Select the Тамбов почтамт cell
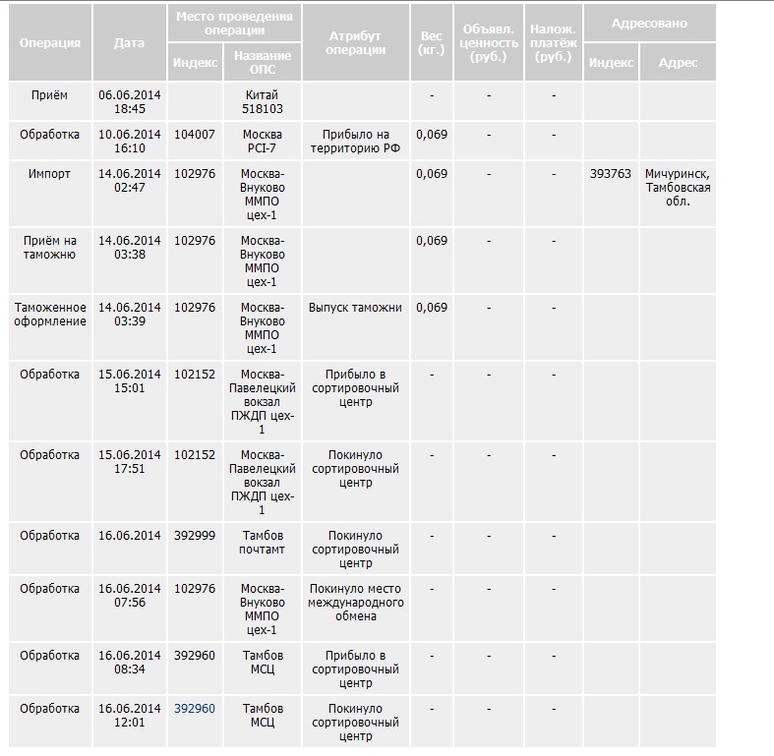 tap(263, 543)
